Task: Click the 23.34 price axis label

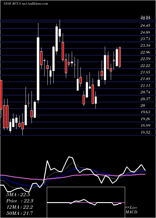Action: 145,45
